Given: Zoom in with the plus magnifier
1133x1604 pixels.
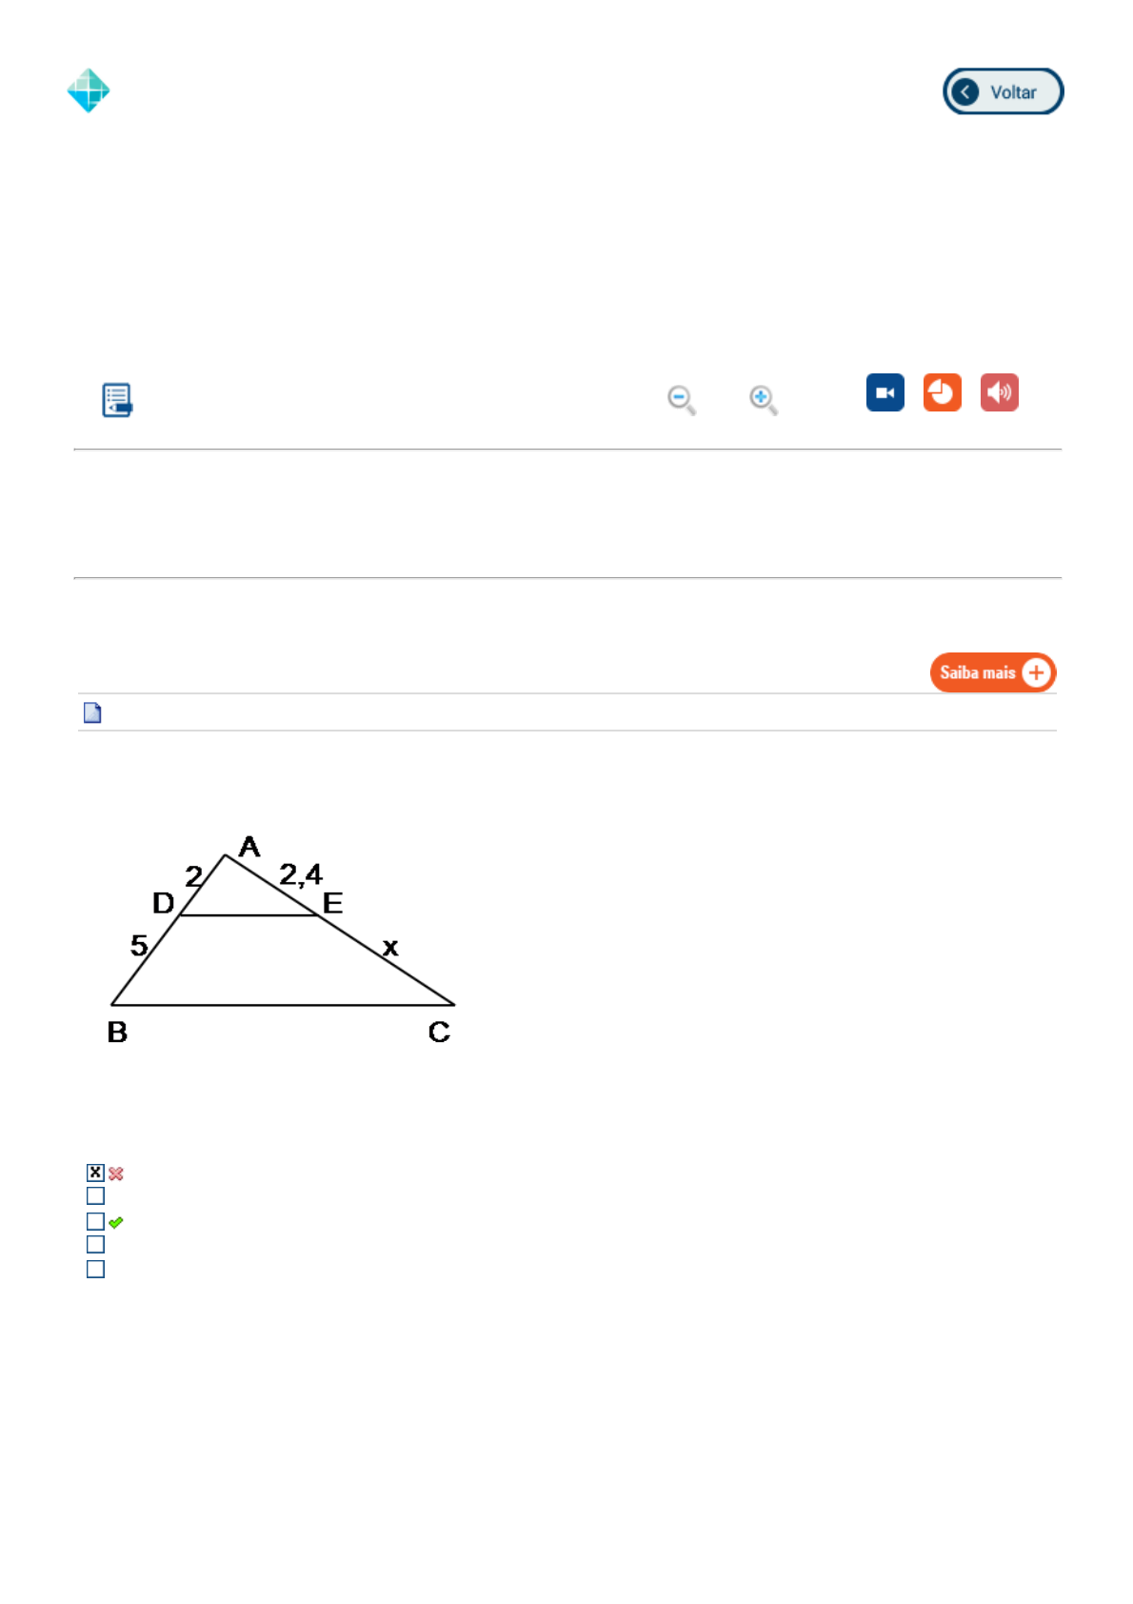Looking at the screenshot, I should click(x=763, y=399).
